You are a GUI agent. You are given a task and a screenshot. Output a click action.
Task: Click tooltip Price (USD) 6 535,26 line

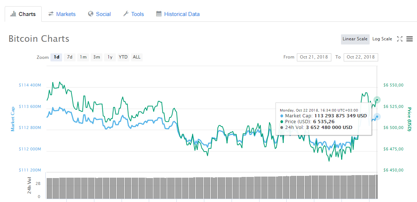(307, 122)
